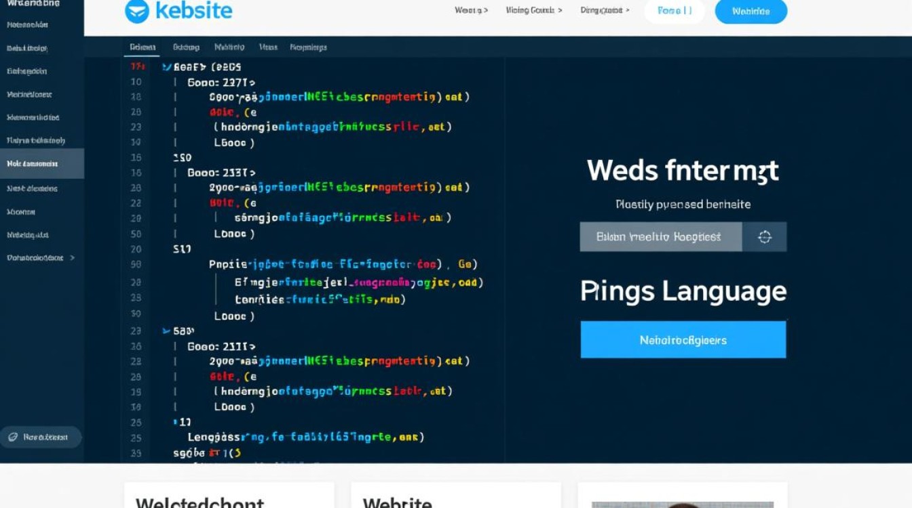Switch to the first underlined editor tab
Image resolution: width=912 pixels, height=508 pixels.
click(x=142, y=47)
